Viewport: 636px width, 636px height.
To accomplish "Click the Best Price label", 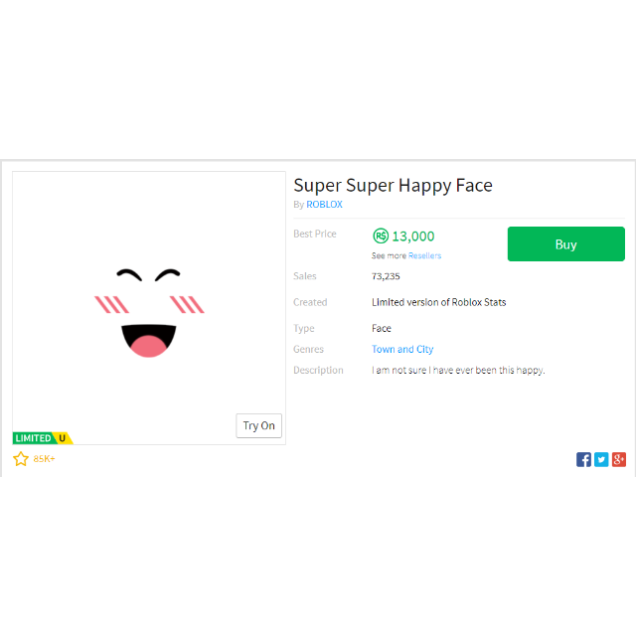I will coord(315,235).
